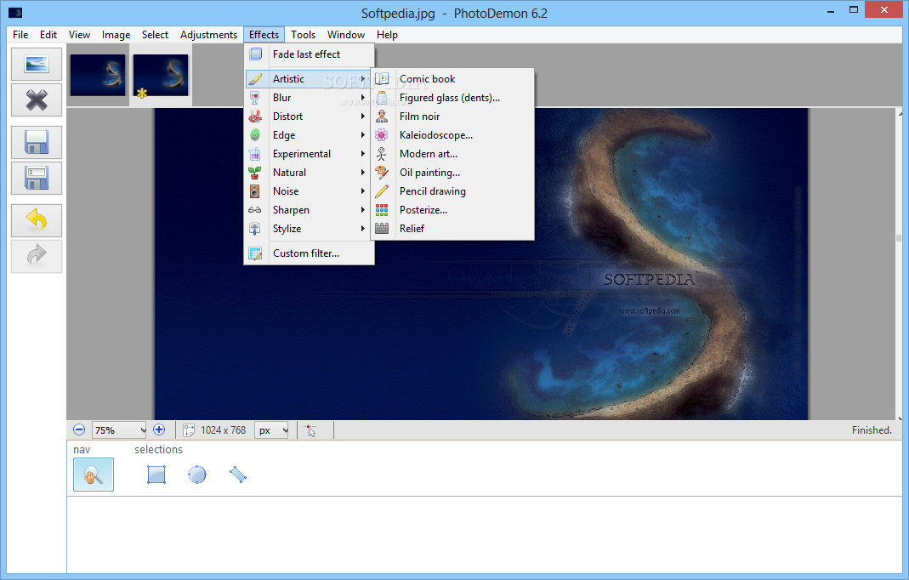Open the px units dropdown
Image resolution: width=909 pixels, height=580 pixels.
pos(285,430)
